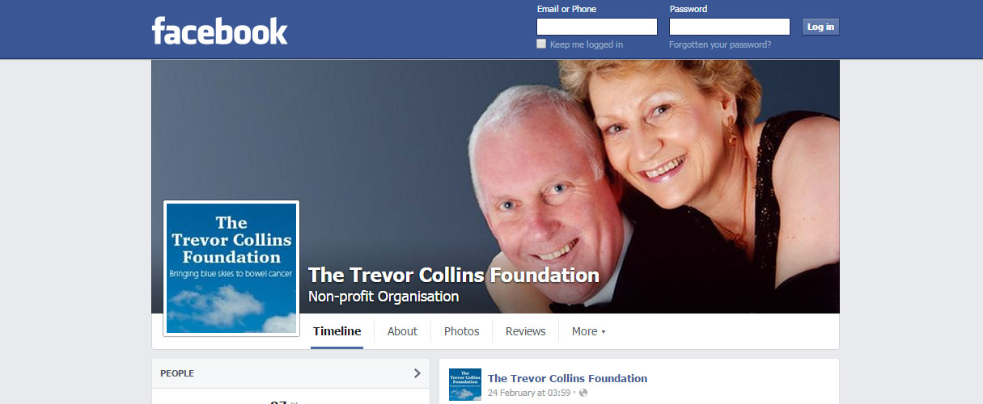Image resolution: width=983 pixels, height=404 pixels.
Task: View the Reviews tab
Action: tap(526, 331)
